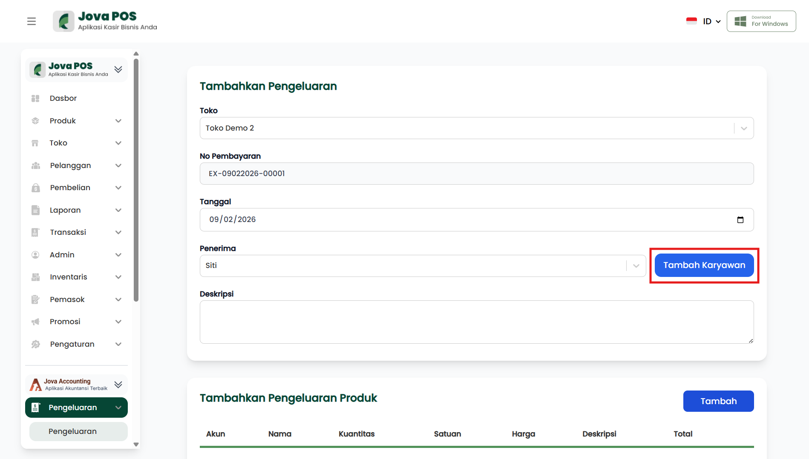This screenshot has width=809, height=459.
Task: Open the ID language selector
Action: (711, 21)
